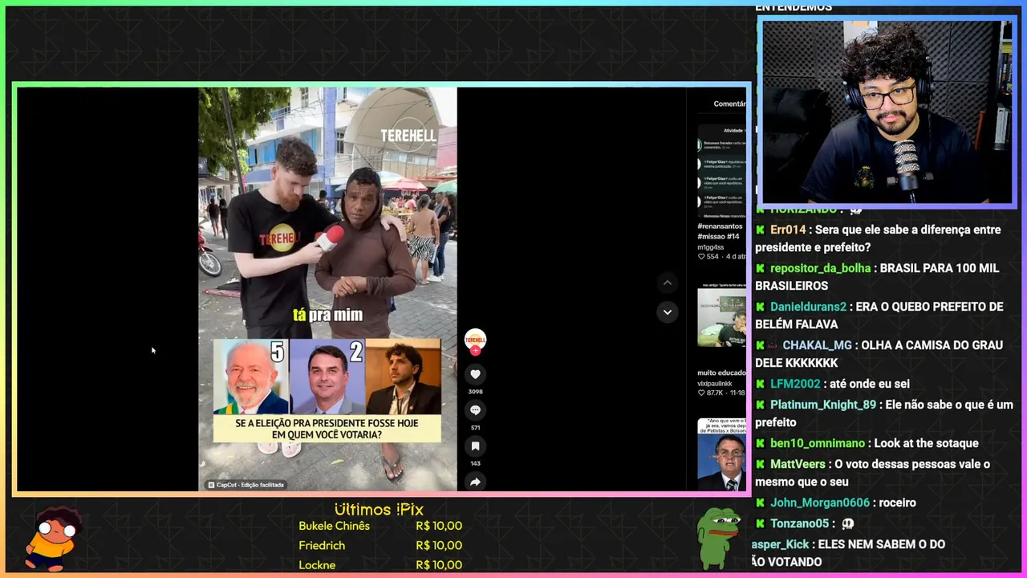1027x578 pixels.
Task: Click the 87.7K likes on vixipaulinkk video
Action: [709, 393]
